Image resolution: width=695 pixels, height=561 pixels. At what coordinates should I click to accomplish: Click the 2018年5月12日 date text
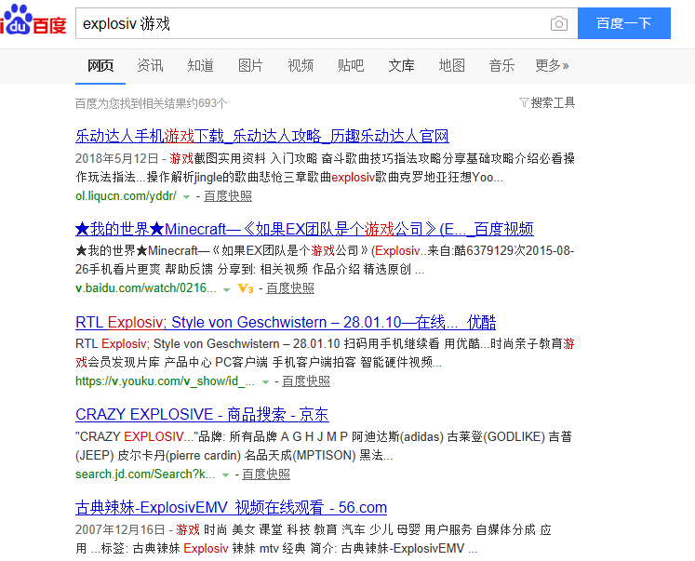(x=117, y=159)
